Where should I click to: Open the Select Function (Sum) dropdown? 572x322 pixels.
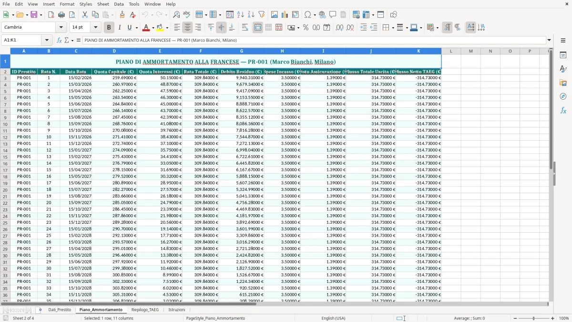point(72,41)
